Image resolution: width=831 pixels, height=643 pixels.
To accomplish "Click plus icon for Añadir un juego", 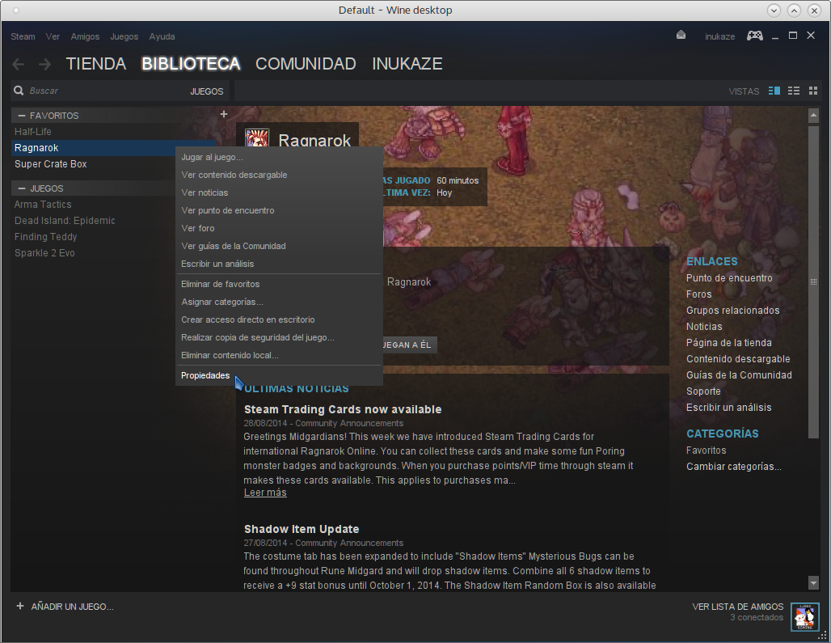I will click(20, 606).
